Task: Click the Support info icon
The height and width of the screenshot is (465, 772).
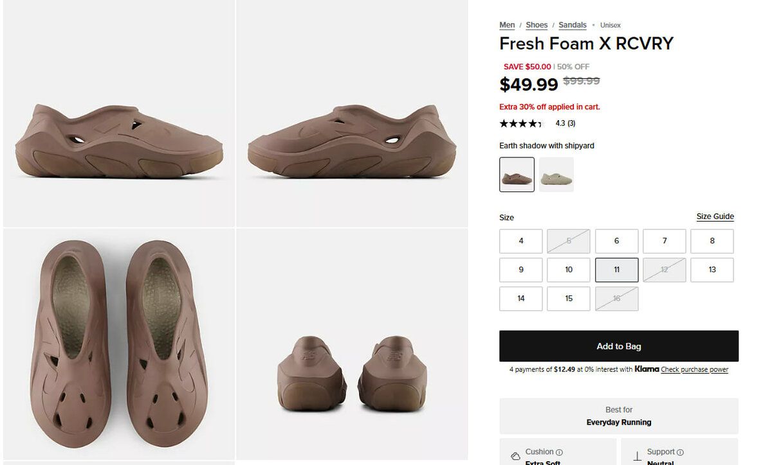Action: pyautogui.click(x=680, y=452)
